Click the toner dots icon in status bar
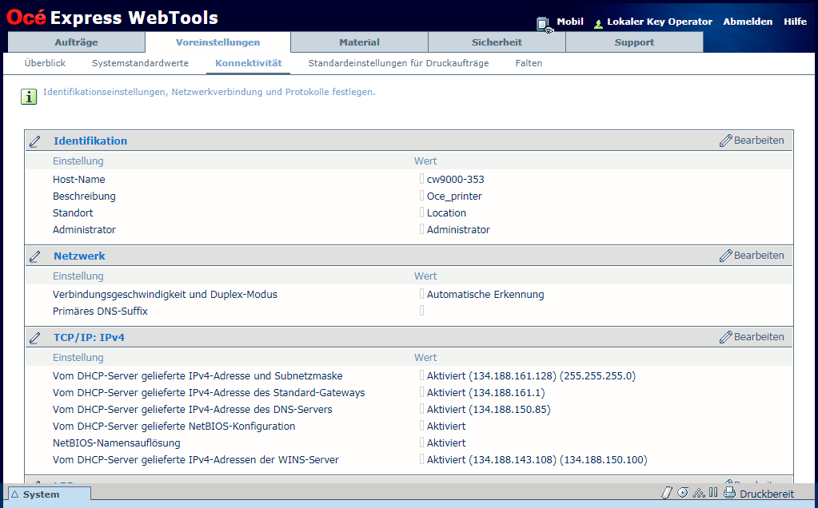This screenshot has height=508, width=818. coord(698,493)
